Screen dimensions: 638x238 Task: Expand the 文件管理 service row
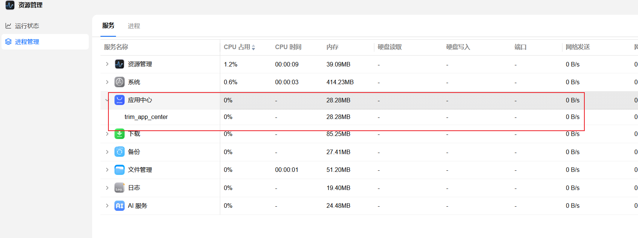coord(107,170)
